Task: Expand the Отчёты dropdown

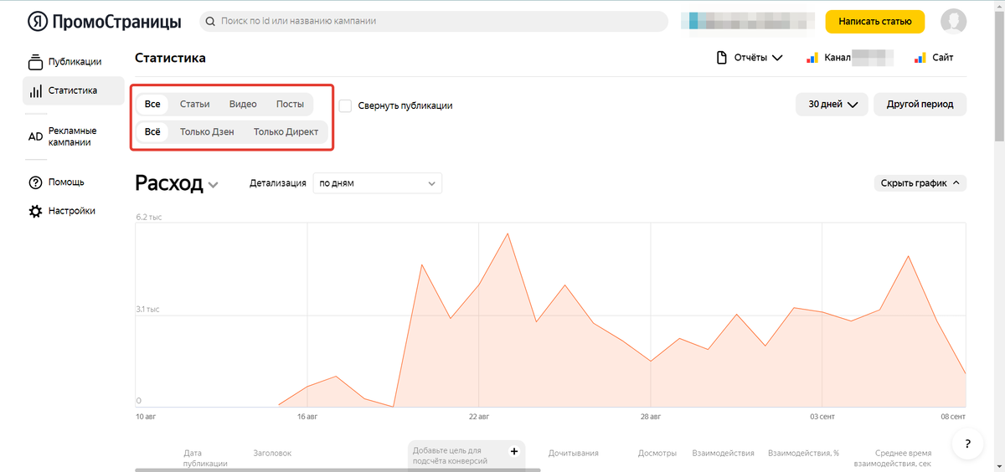Action: tap(750, 58)
